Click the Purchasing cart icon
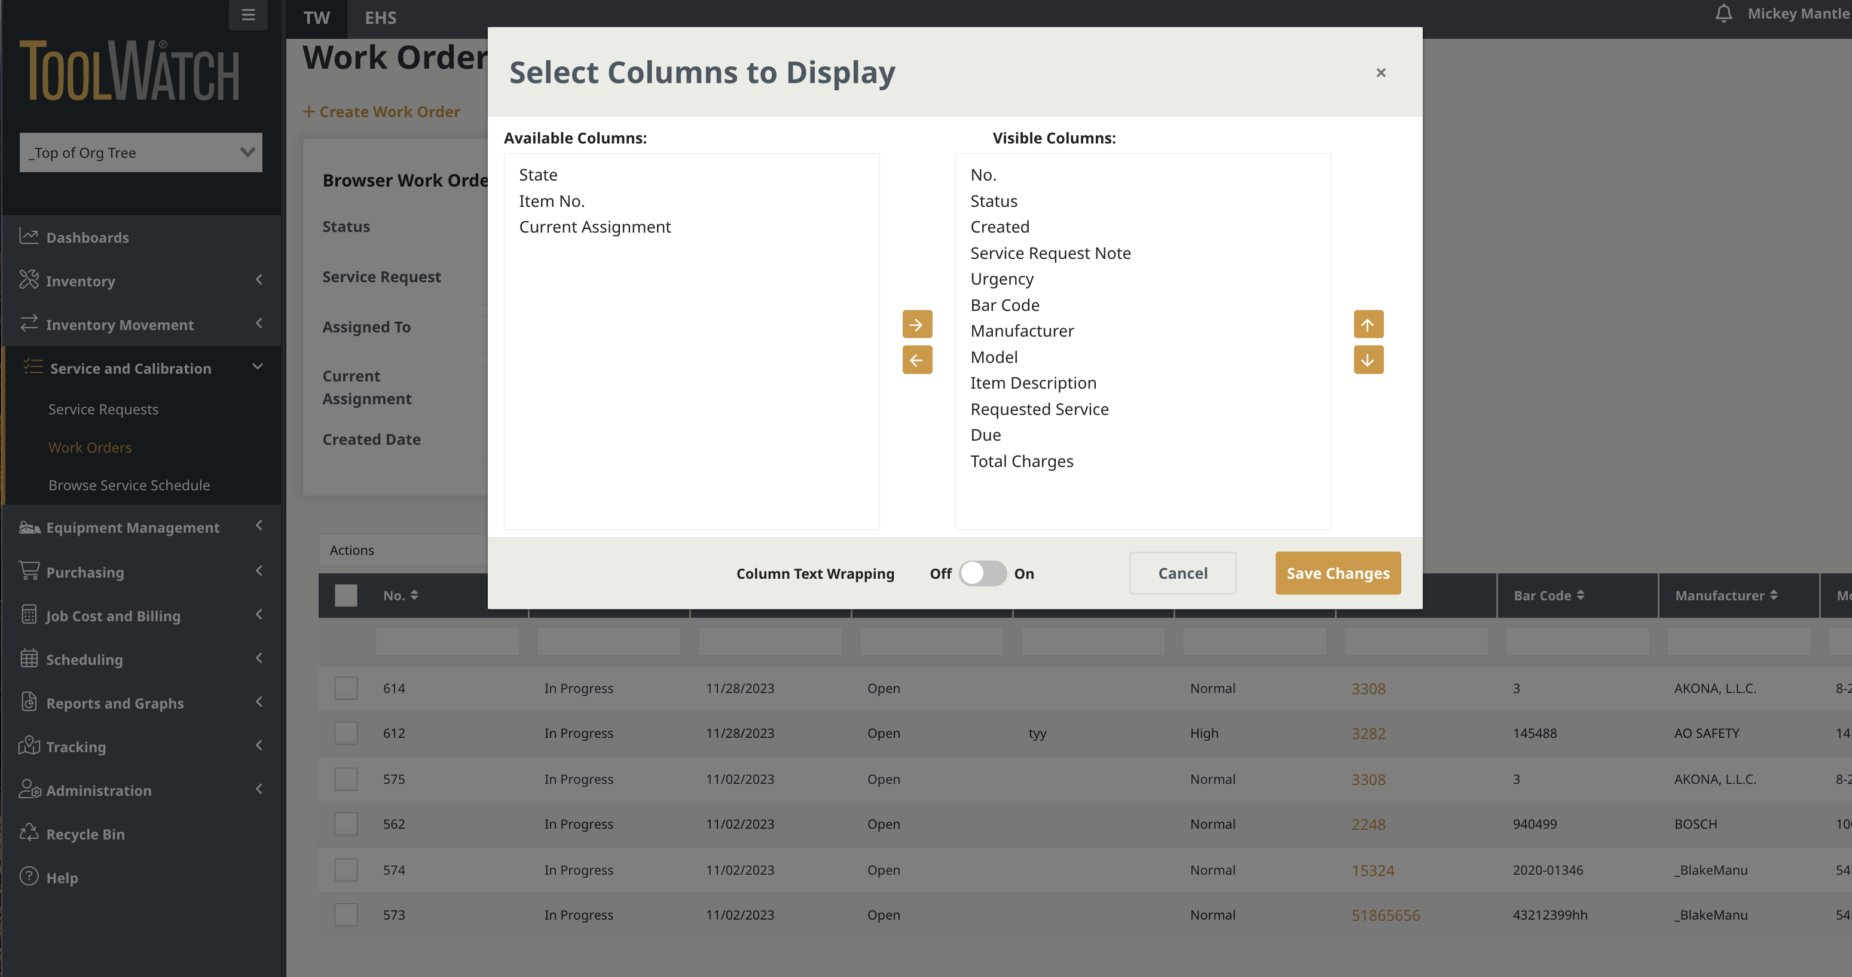The image size is (1852, 977). 29,571
